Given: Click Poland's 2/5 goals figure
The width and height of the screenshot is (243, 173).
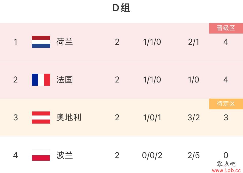Looking at the screenshot, I should (x=194, y=155).
